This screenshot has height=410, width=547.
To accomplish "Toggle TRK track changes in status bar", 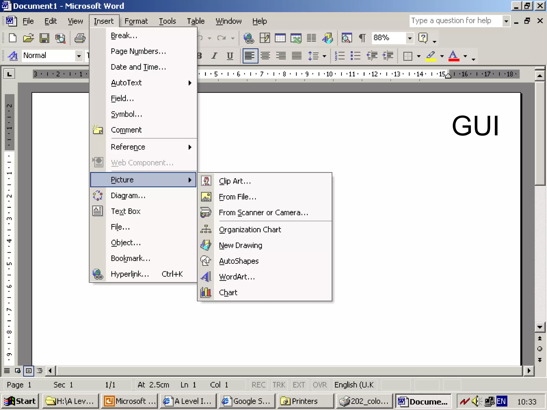I will (x=279, y=385).
